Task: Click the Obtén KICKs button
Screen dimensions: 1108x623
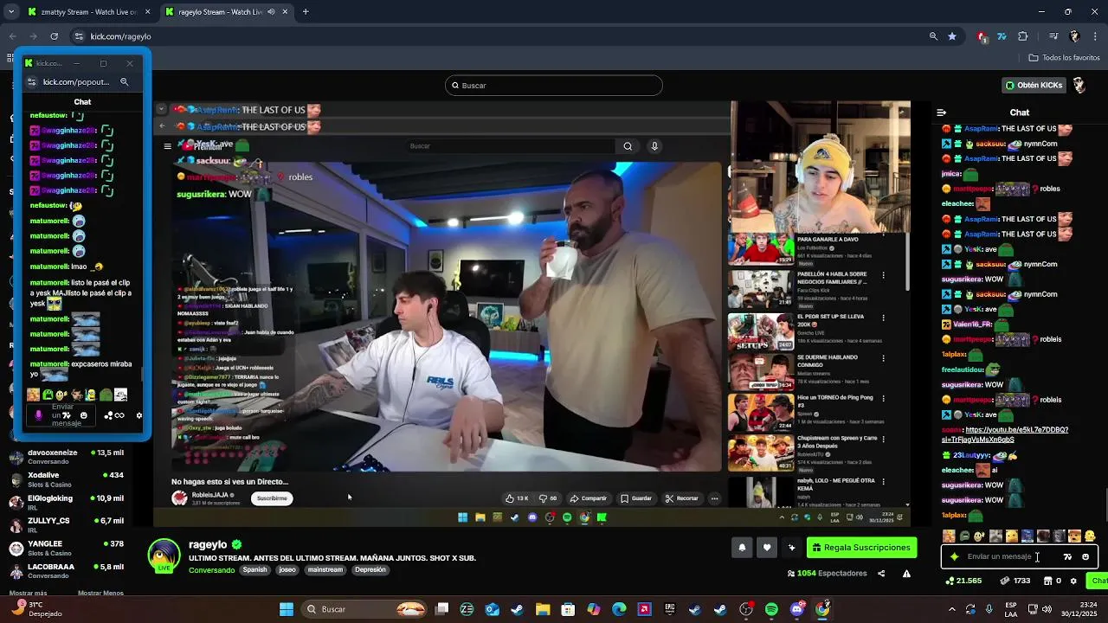Action: coord(1034,85)
